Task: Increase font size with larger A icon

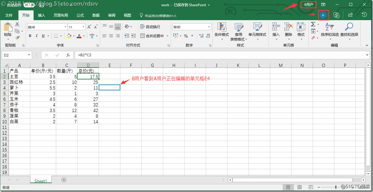Action: 89,27
